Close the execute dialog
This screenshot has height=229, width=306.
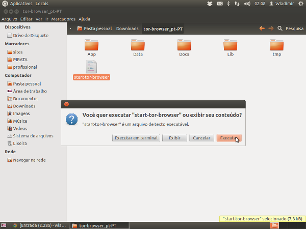pyautogui.click(x=66, y=104)
